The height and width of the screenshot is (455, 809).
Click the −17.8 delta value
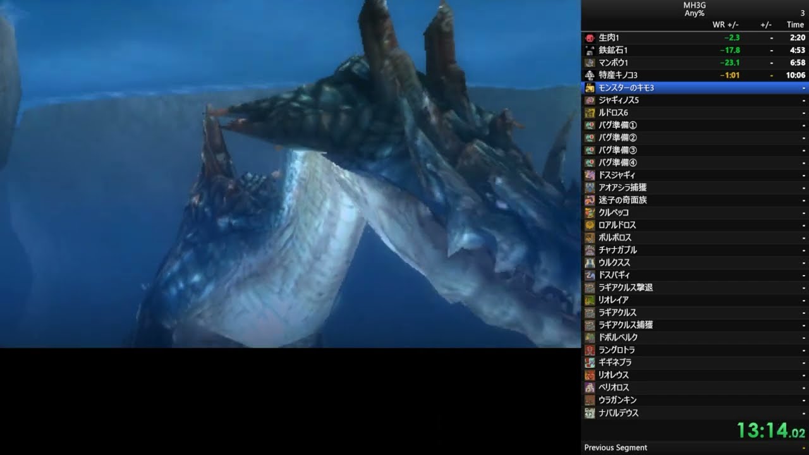[x=730, y=51]
